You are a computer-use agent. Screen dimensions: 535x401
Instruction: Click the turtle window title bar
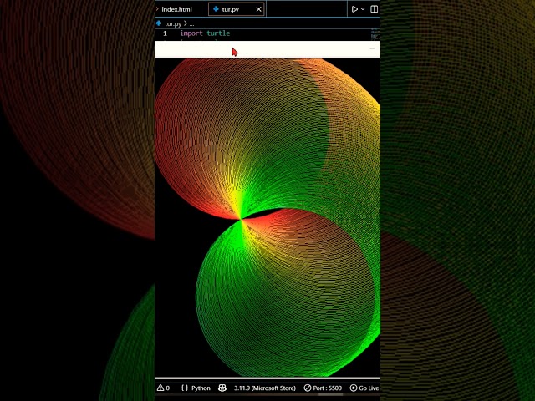[x=267, y=49]
